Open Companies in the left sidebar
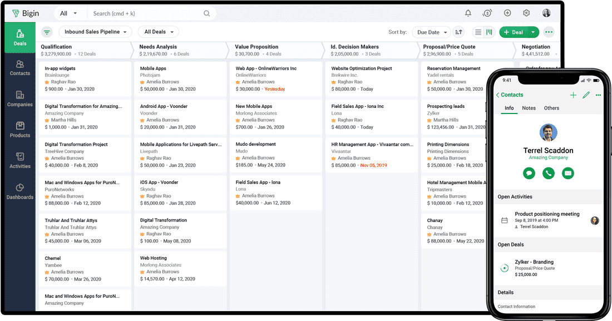Image resolution: width=612 pixels, height=321 pixels. (x=20, y=99)
